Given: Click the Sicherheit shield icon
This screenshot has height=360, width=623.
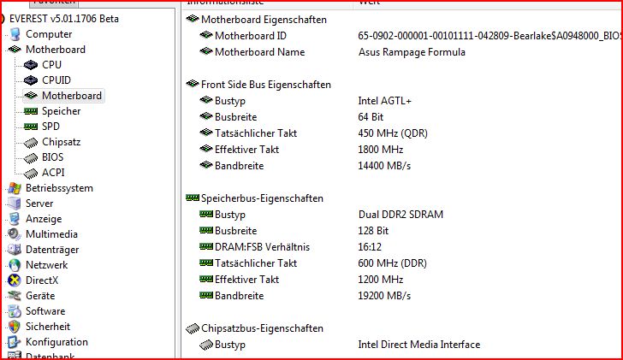Looking at the screenshot, I should point(15,327).
